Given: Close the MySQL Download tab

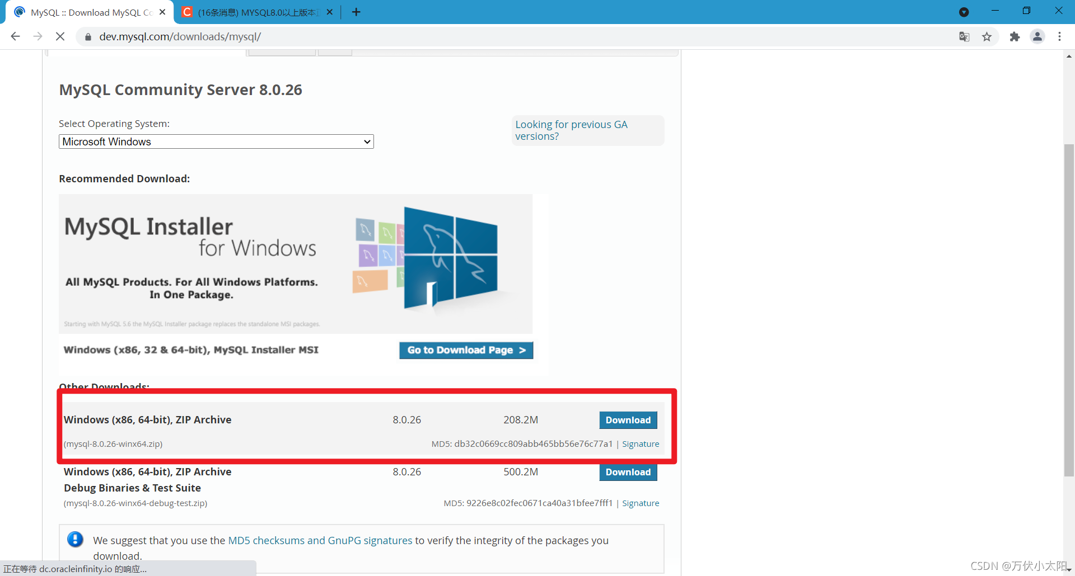Looking at the screenshot, I should (x=162, y=12).
